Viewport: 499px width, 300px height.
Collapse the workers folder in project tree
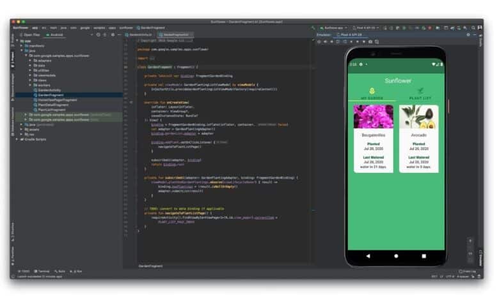coord(29,85)
